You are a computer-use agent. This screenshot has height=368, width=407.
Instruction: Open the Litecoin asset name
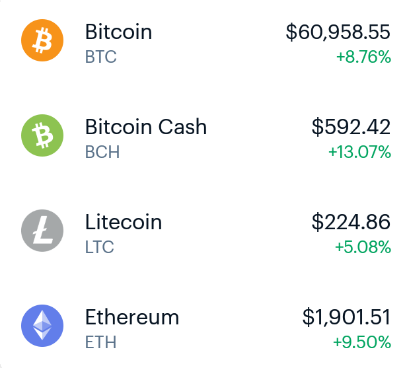[124, 222]
